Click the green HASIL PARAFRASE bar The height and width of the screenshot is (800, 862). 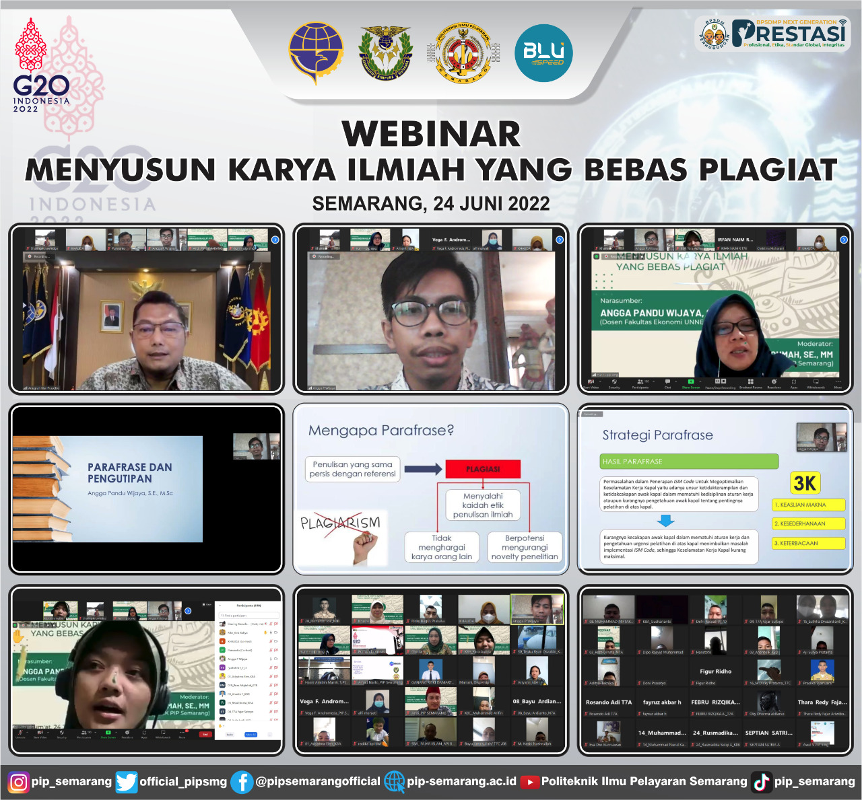[689, 462]
